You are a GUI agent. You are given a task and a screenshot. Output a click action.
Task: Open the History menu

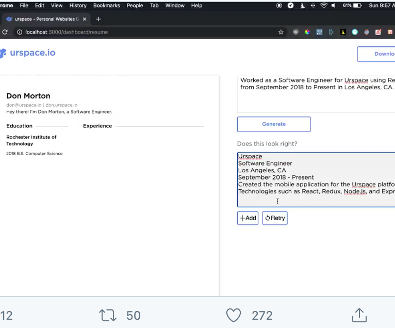coord(78,5)
